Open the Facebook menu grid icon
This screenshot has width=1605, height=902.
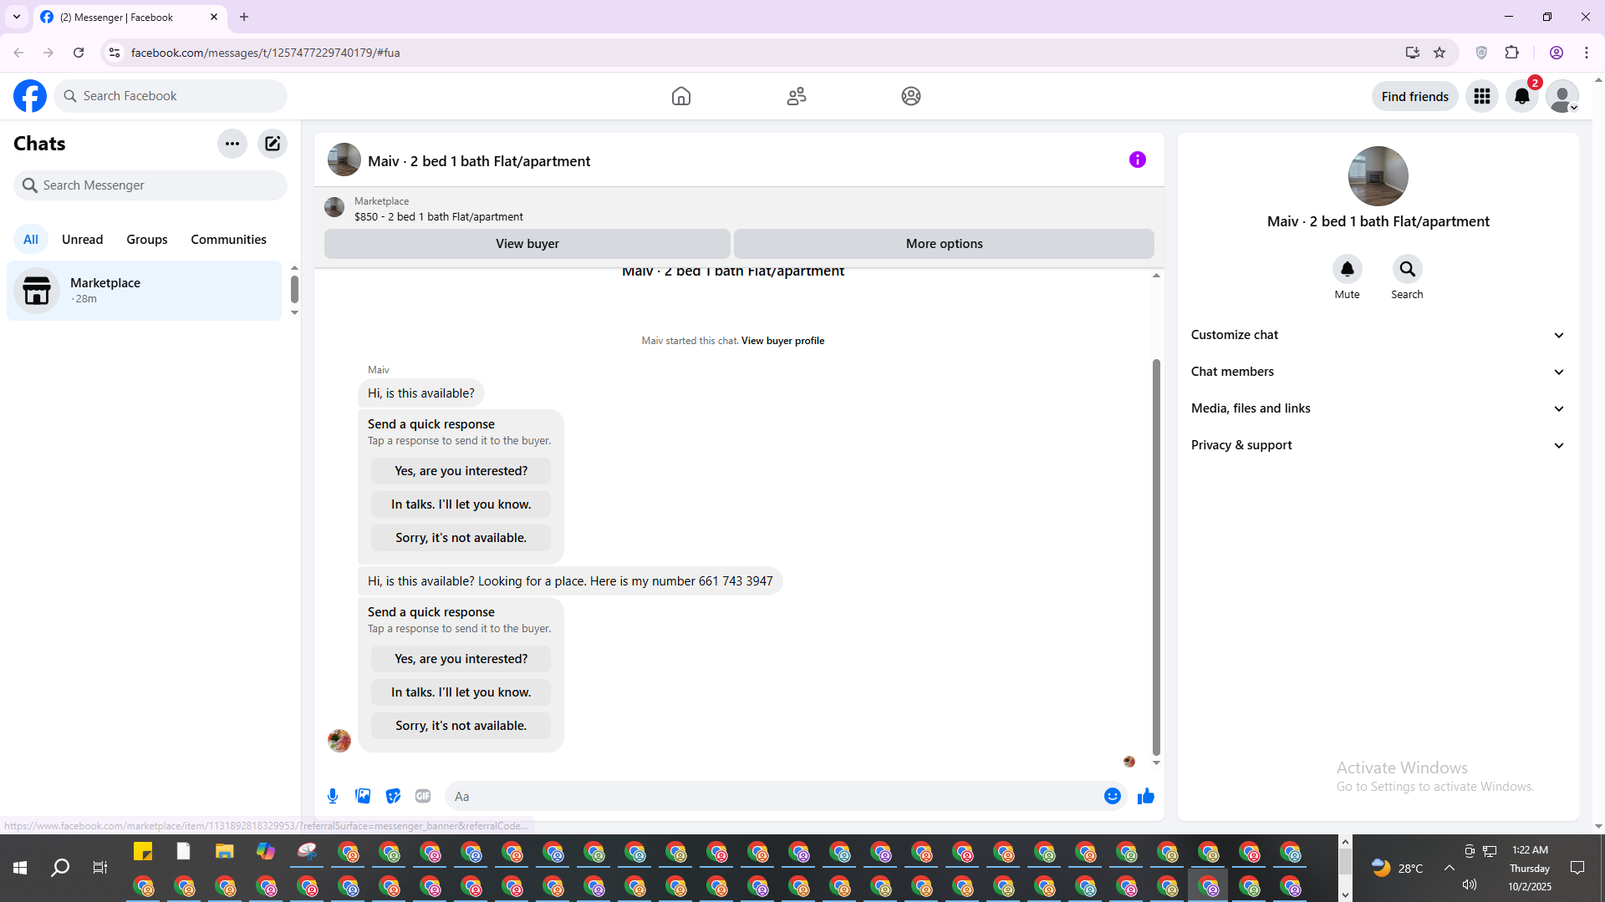coord(1481,96)
